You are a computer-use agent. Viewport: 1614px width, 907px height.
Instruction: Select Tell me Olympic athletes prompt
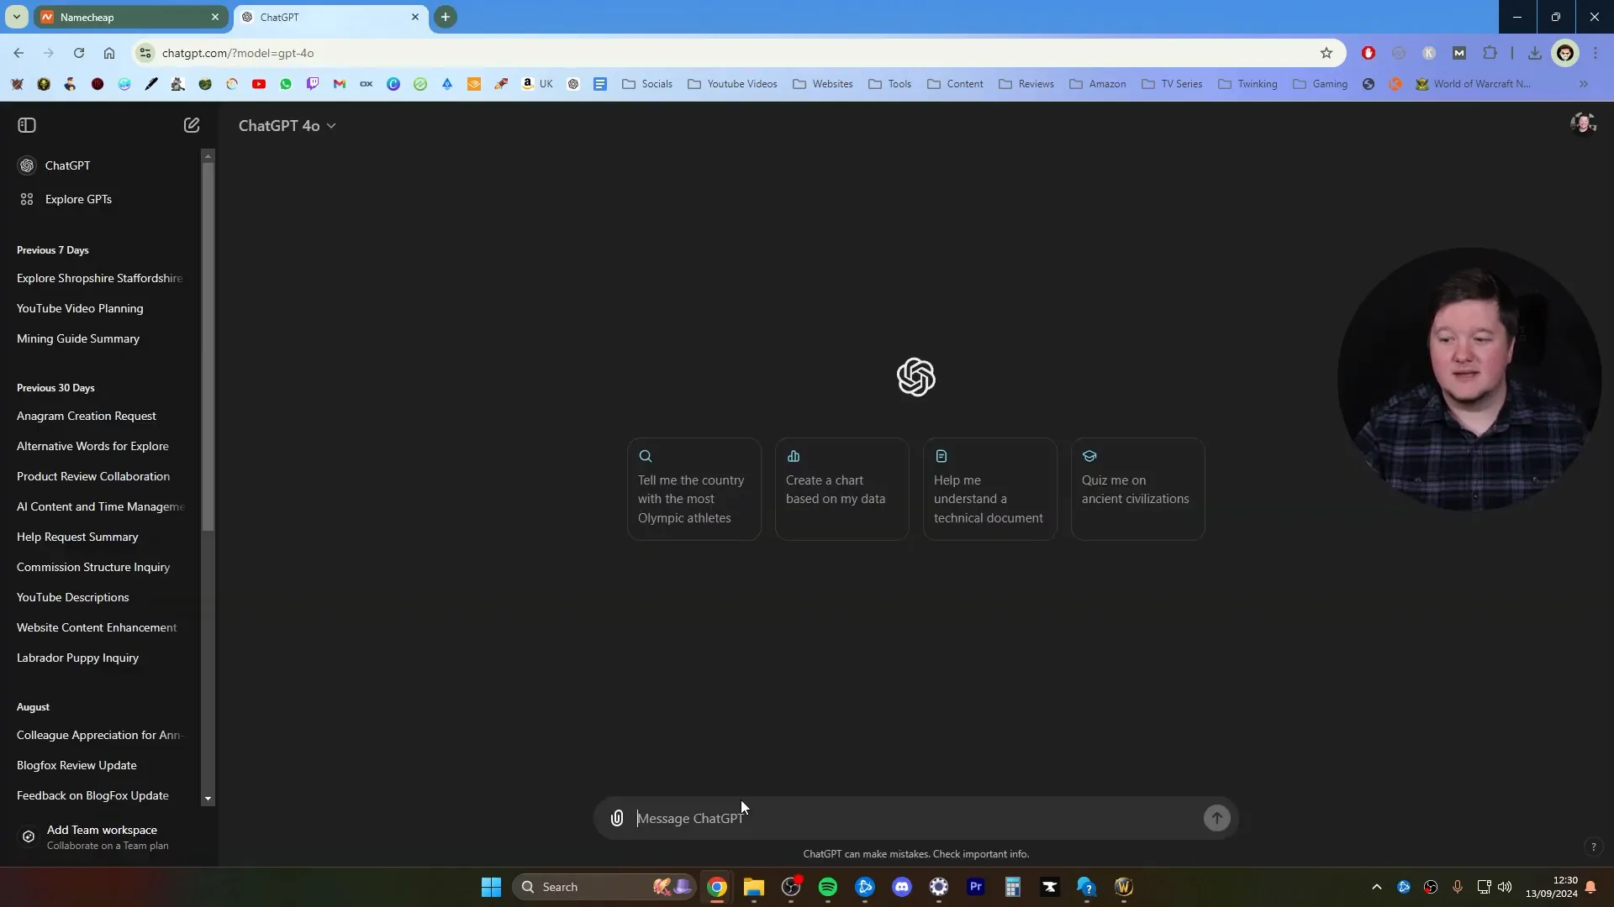tap(693, 487)
